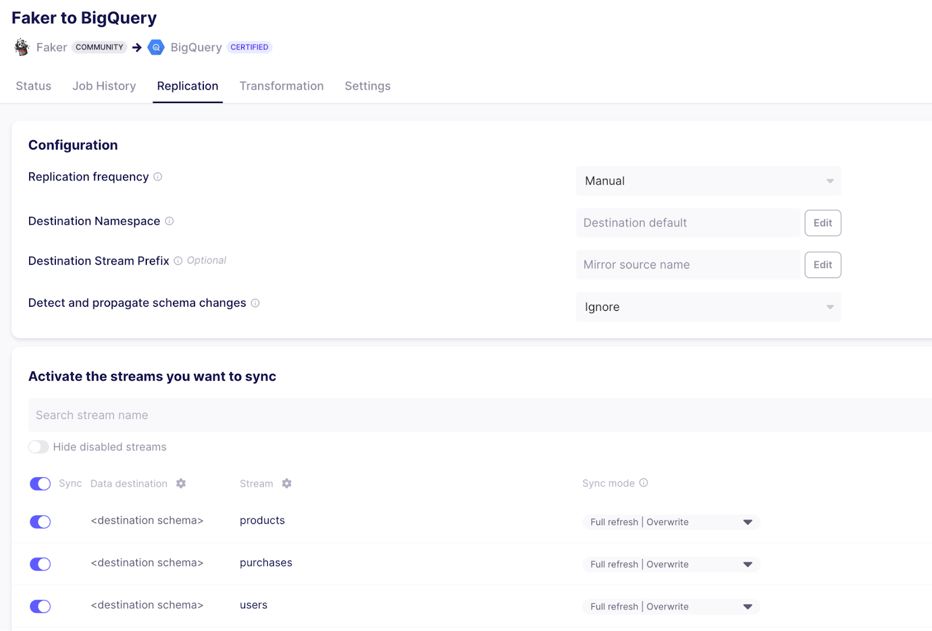Click the Faker panda source icon
This screenshot has height=631, width=932.
pyautogui.click(x=21, y=47)
